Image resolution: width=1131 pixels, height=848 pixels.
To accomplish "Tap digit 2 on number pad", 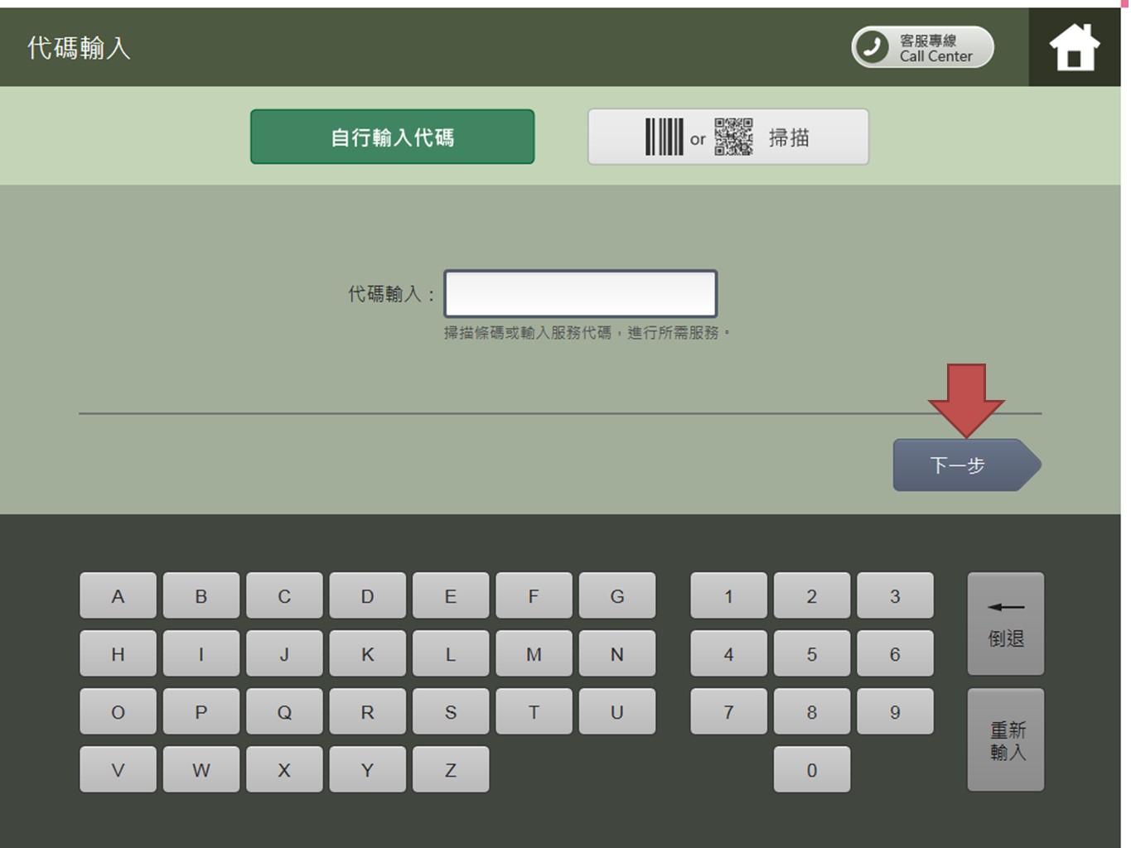I will pos(812,595).
